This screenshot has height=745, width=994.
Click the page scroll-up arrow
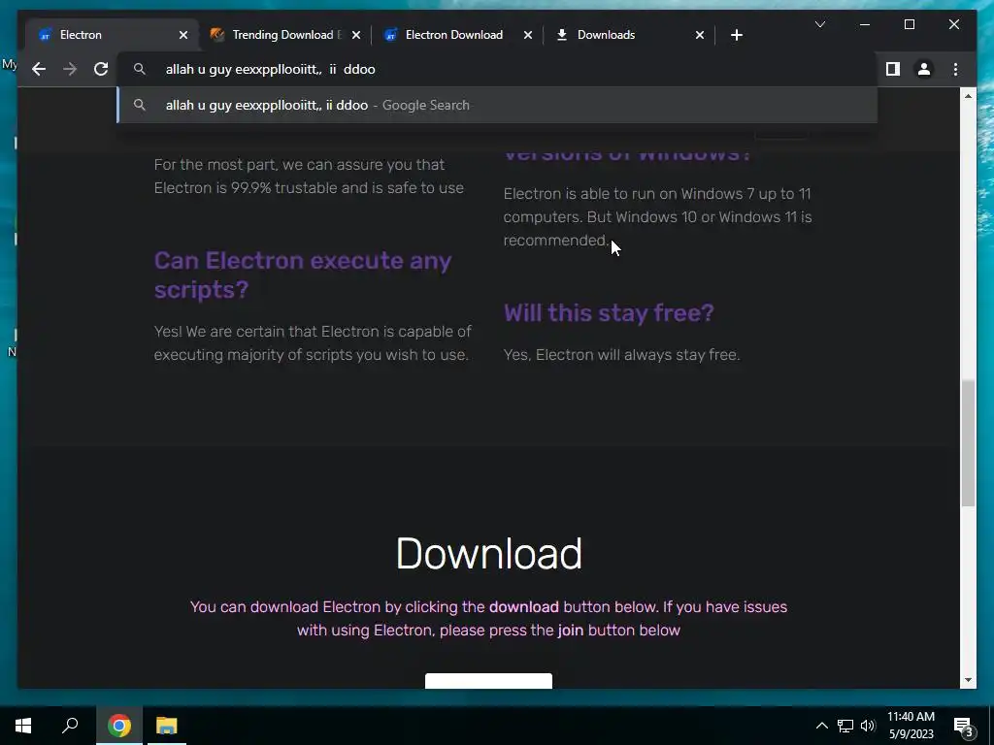coord(968,96)
